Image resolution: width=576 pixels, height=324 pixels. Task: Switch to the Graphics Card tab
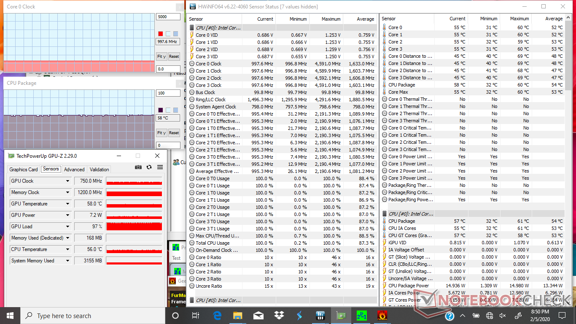[x=24, y=170]
